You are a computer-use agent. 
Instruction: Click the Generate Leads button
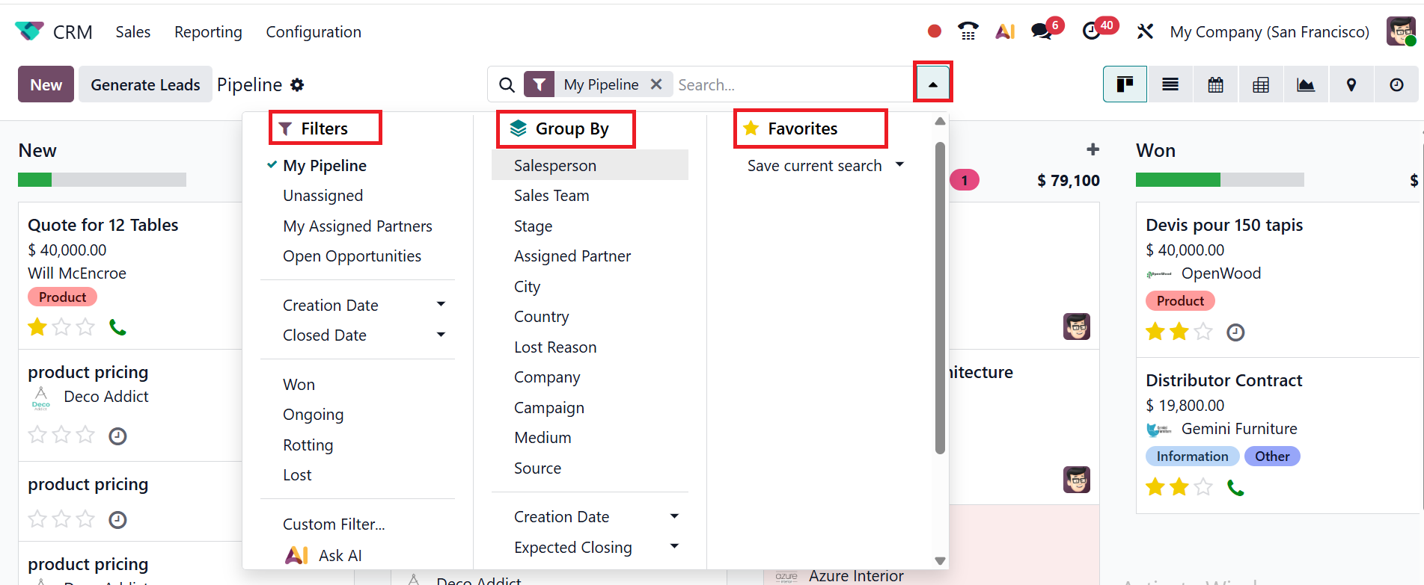coord(145,84)
